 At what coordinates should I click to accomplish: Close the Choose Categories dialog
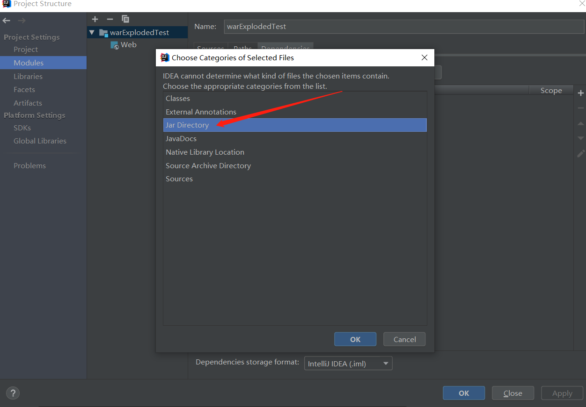point(425,57)
